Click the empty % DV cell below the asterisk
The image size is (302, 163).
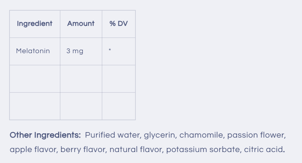(118, 79)
